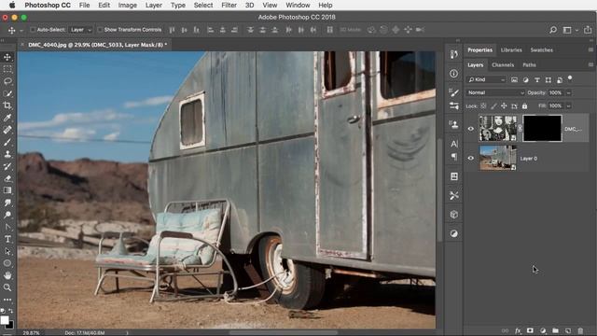Switch to the Libraries tab

[x=511, y=49]
